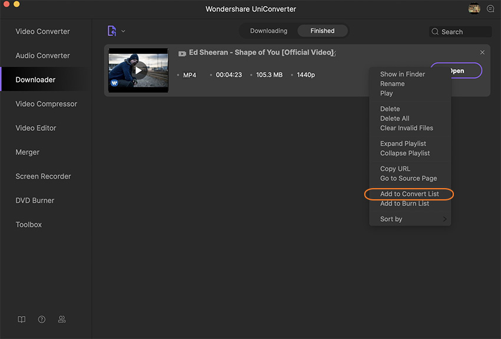Click the feedback chat icon in title bar
Screen dimensions: 501x339
[x=490, y=9]
